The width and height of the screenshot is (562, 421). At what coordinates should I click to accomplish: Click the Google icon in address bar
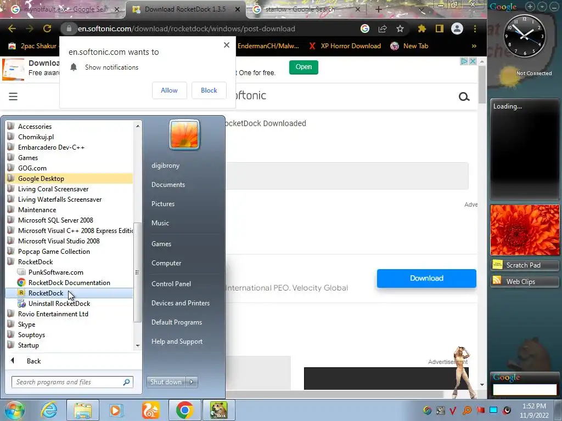[x=365, y=29]
